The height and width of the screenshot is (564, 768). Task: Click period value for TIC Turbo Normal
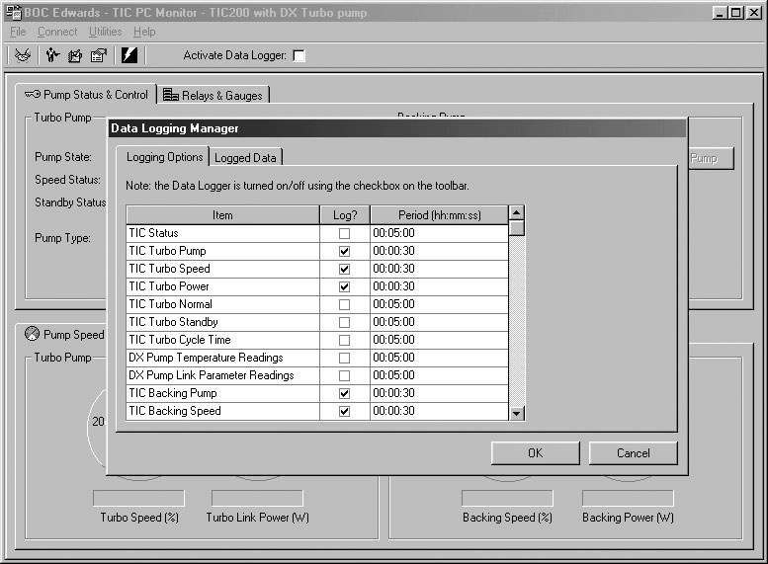(x=439, y=304)
